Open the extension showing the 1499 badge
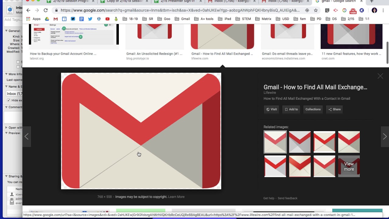Image resolution: width=389 pixels, height=219 pixels. point(353,11)
